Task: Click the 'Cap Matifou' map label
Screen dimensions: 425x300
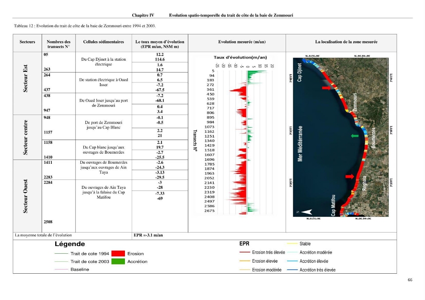Action: coord(333,205)
